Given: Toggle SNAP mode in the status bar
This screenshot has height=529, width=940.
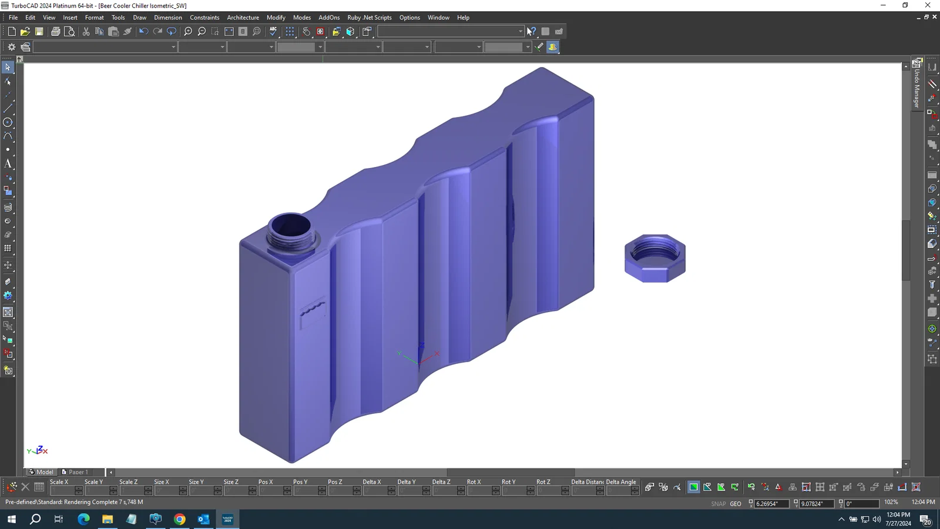Looking at the screenshot, I should pos(718,504).
